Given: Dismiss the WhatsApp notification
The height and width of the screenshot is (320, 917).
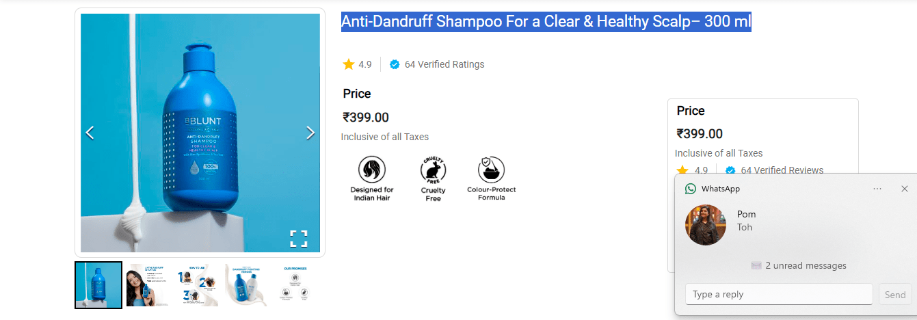Looking at the screenshot, I should pyautogui.click(x=905, y=189).
